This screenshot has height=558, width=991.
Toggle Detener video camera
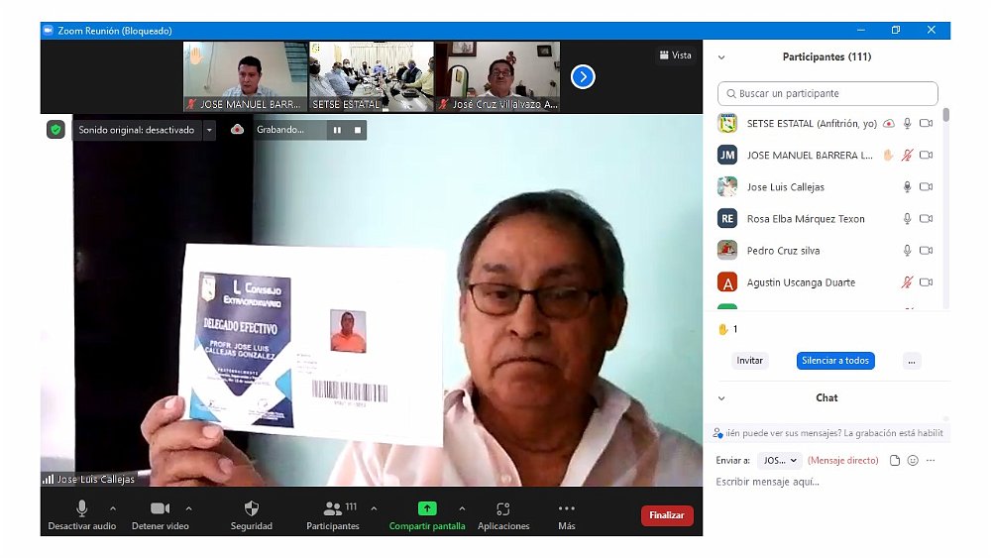point(160,508)
